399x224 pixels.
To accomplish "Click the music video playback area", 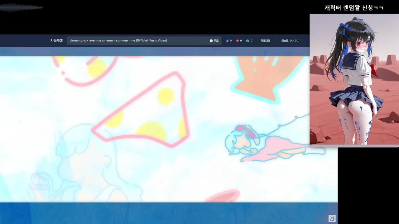I will pos(169,129).
